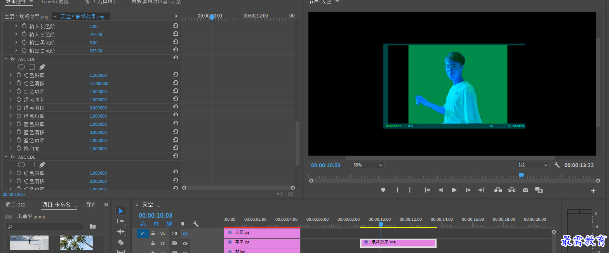
Task: Toggle animation stopwatch for 饱和度
Action: click(19, 149)
